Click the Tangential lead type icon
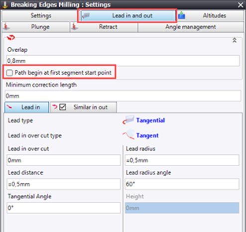246x232 pixels. (128, 120)
